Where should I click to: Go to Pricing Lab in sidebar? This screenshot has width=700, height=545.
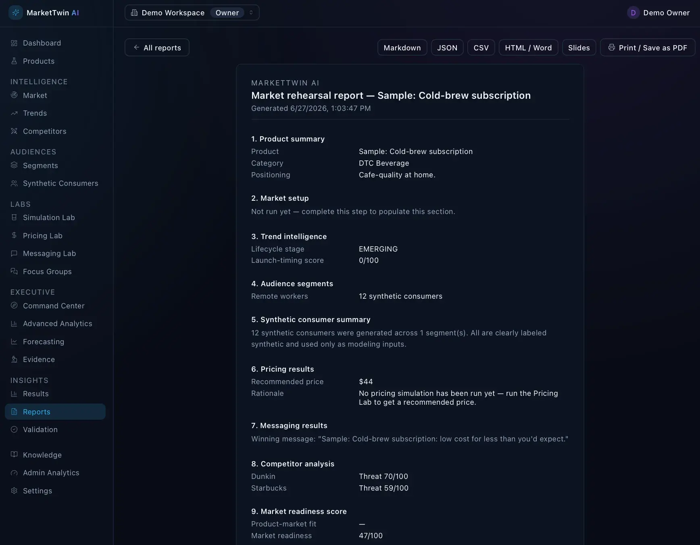(55, 235)
